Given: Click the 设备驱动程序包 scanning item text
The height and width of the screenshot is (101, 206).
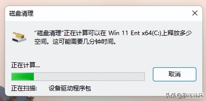Looking at the screenshot, I should (70, 88).
